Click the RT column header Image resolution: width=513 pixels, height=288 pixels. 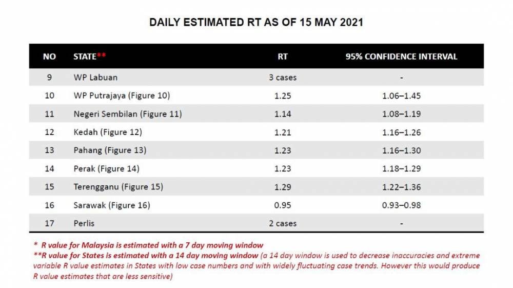click(x=283, y=56)
